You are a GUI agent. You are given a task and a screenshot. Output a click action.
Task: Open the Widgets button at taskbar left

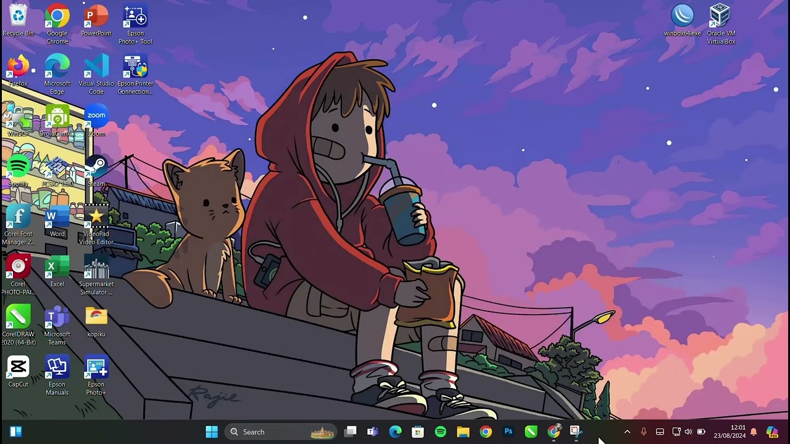coord(16,432)
